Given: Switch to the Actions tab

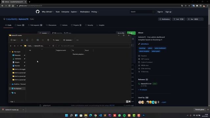Looking at the screenshot, I should click(x=64, y=25).
